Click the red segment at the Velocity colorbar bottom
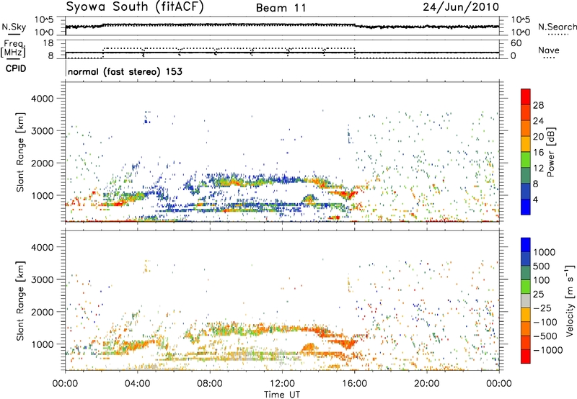This screenshot has height=399, width=577. coord(526,357)
